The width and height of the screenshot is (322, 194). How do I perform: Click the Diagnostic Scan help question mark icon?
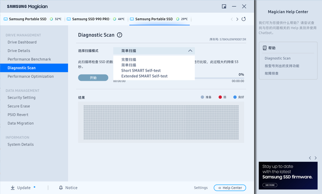pyautogui.click(x=120, y=35)
